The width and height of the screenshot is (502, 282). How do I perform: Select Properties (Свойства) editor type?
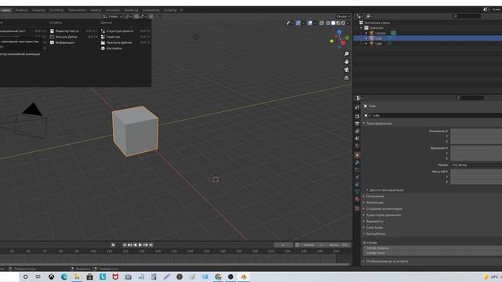click(x=111, y=37)
